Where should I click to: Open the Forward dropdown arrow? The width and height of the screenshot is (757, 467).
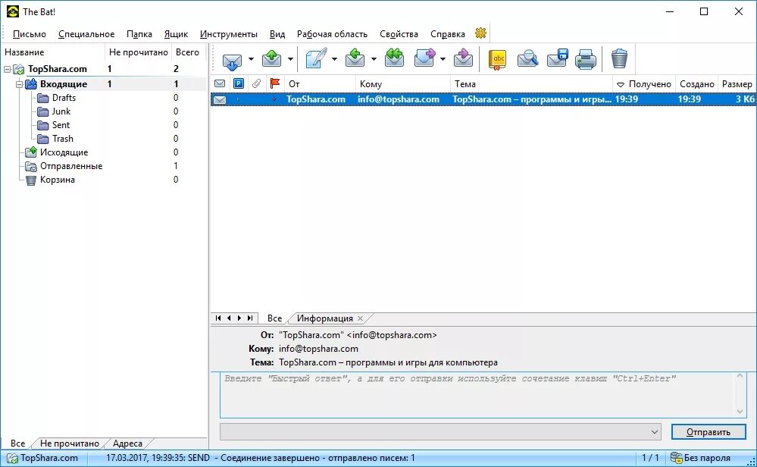(443, 59)
